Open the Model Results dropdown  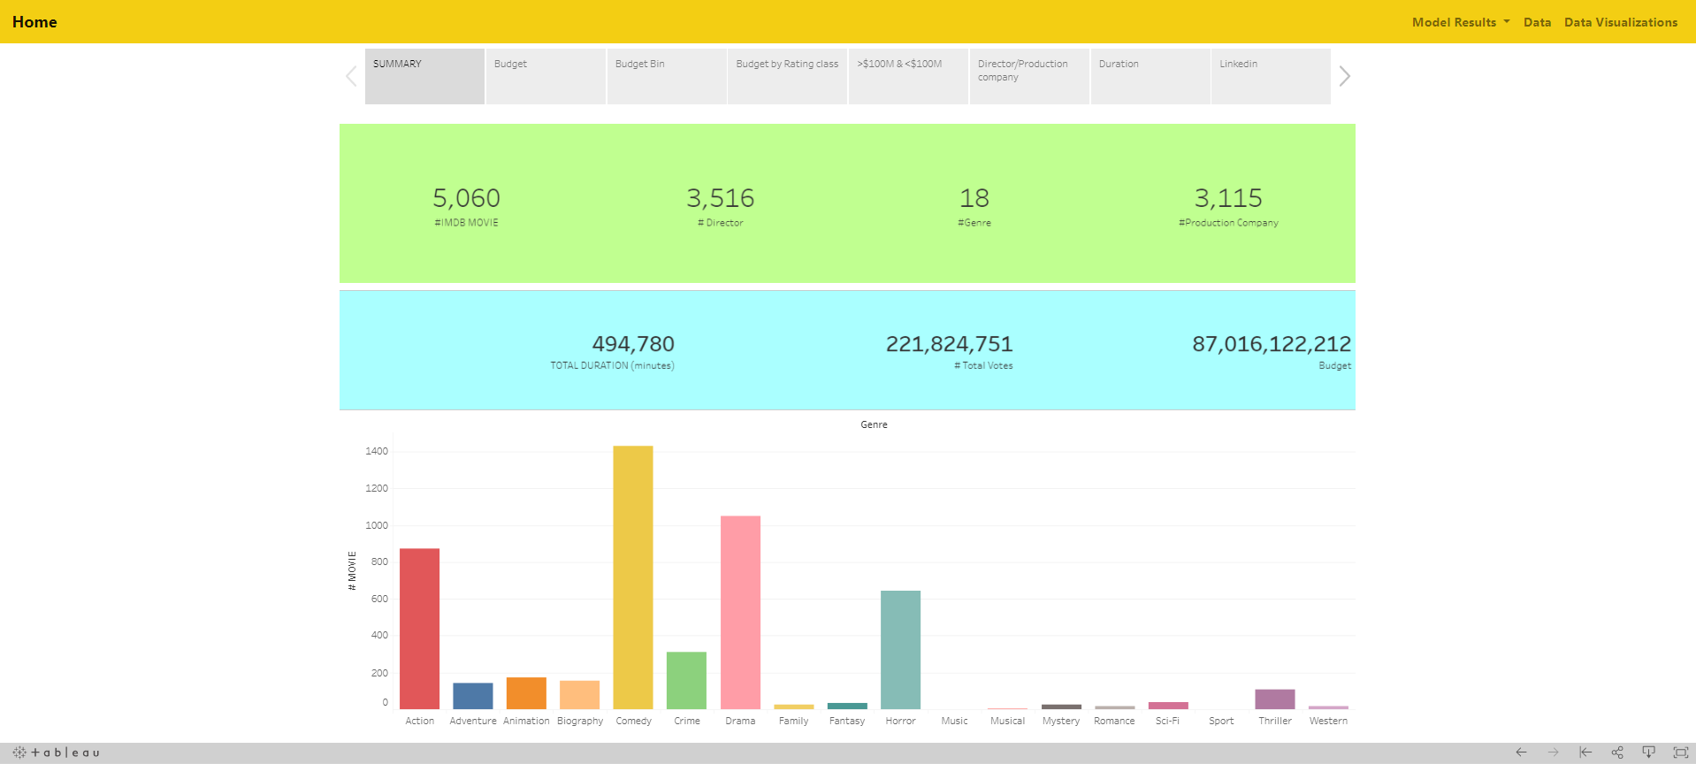(x=1461, y=22)
